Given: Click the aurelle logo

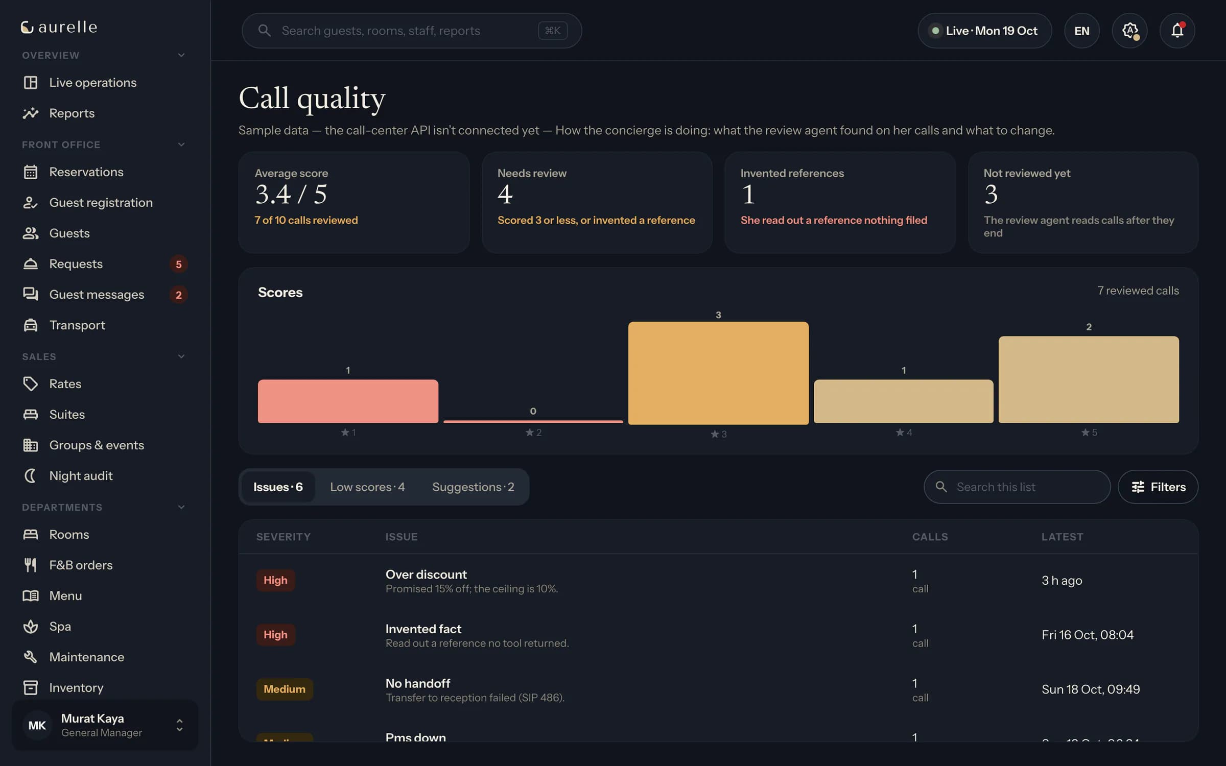Looking at the screenshot, I should click(59, 27).
